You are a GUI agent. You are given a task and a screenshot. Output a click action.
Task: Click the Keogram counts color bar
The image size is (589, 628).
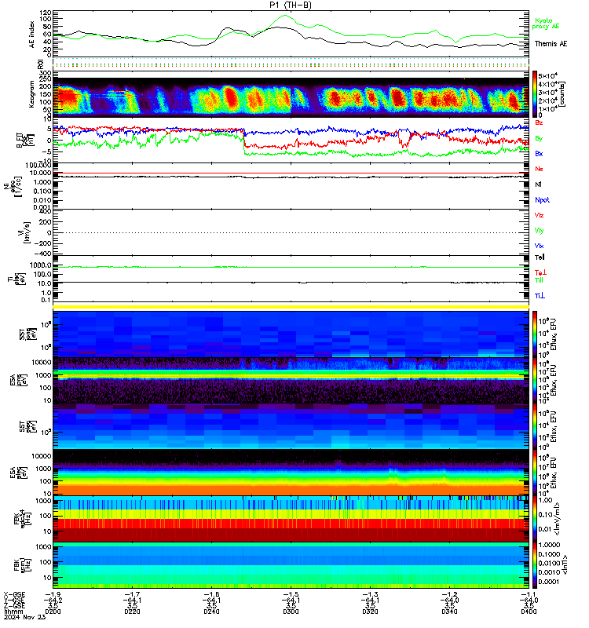[535, 94]
